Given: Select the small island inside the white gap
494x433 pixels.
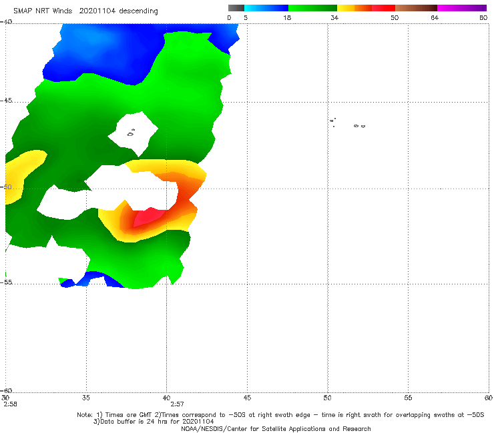Looking at the screenshot, I should (131, 133).
